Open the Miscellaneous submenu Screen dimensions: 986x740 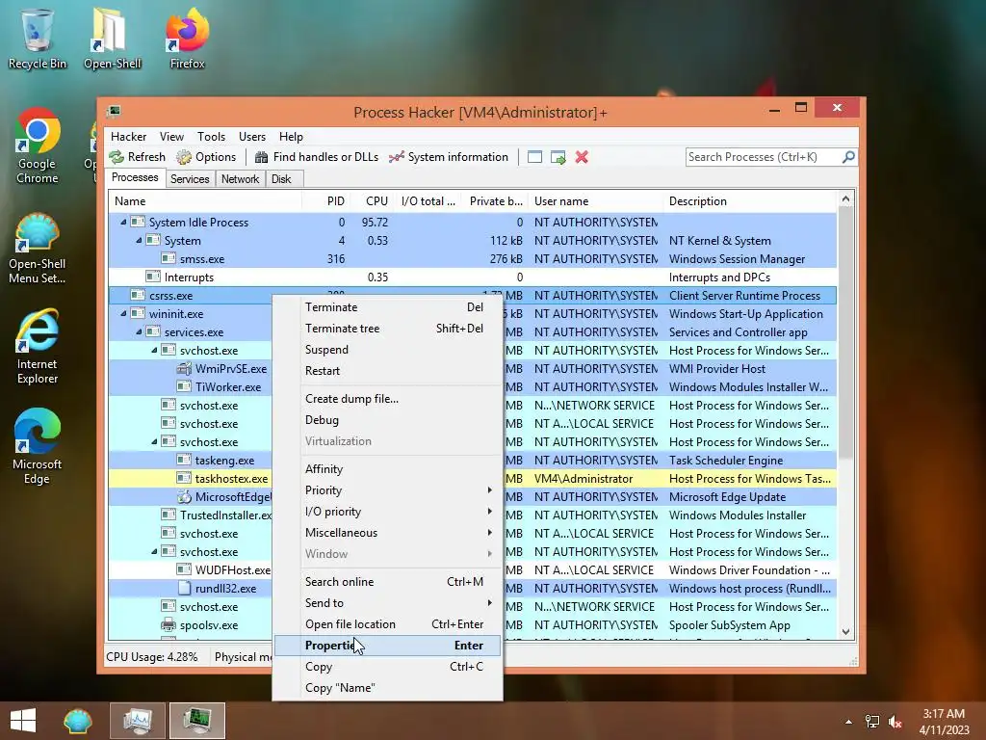tap(387, 533)
